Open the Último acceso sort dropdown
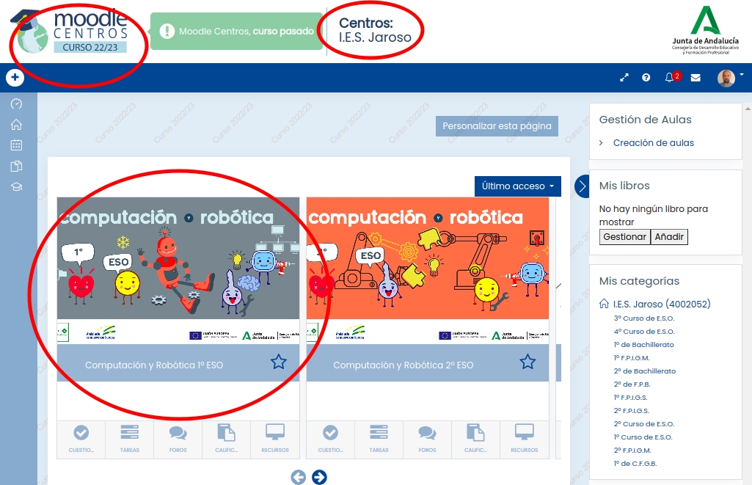Image resolution: width=752 pixels, height=485 pixels. tap(518, 186)
